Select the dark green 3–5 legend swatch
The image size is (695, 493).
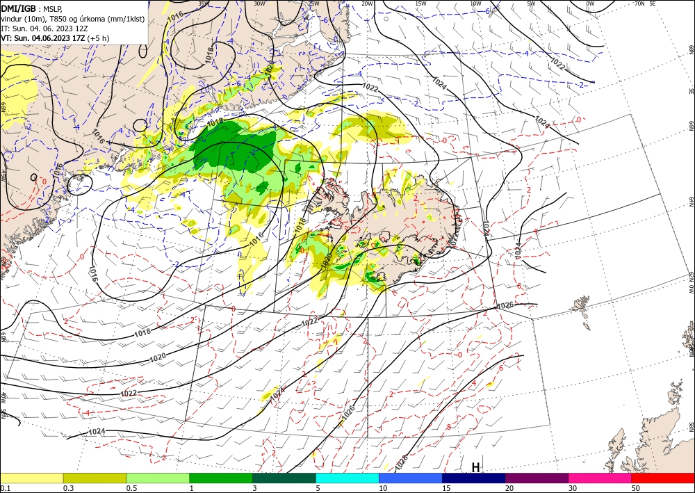pos(284,478)
